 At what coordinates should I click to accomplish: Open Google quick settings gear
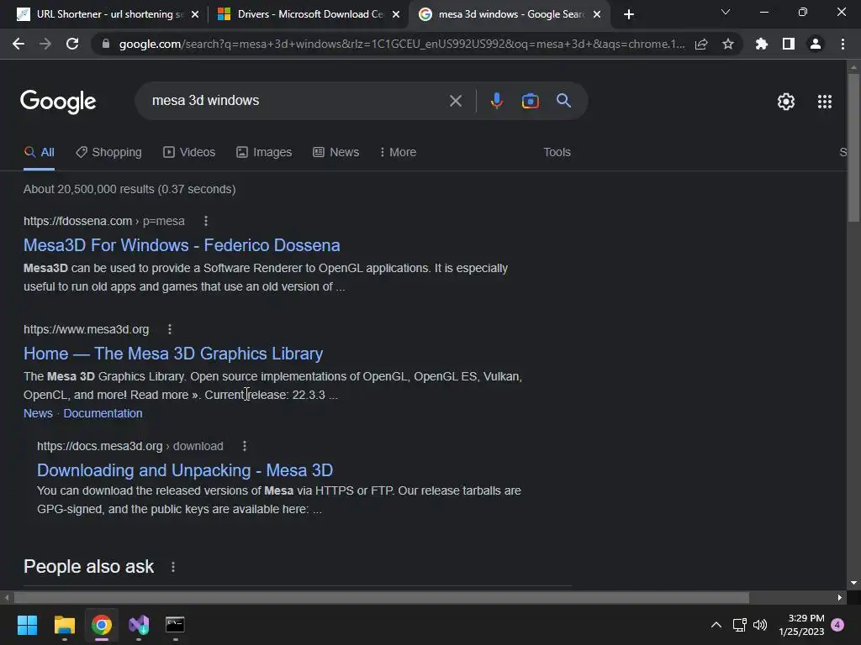pos(786,102)
